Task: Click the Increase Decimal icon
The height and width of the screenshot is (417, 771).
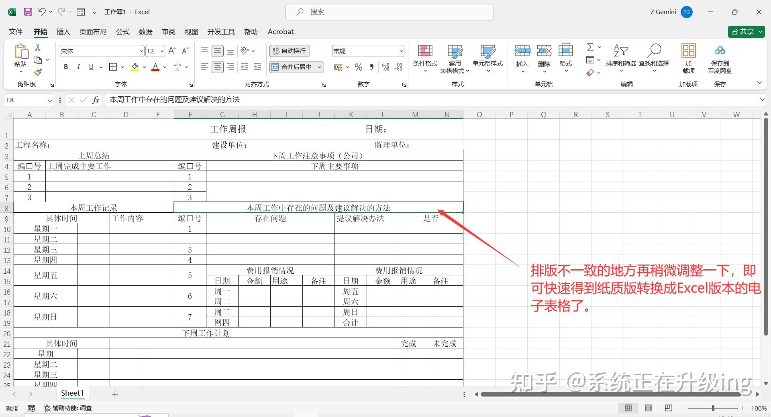Action: [x=385, y=67]
